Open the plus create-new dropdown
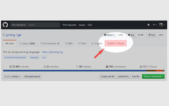169x106 pixels. point(154,25)
